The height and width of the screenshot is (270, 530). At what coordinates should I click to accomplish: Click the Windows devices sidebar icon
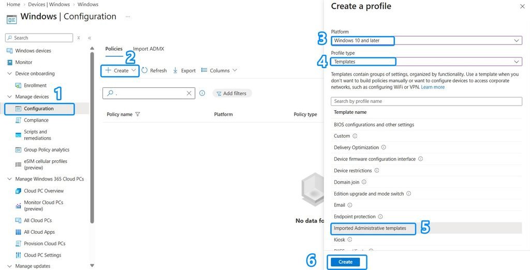coord(9,51)
